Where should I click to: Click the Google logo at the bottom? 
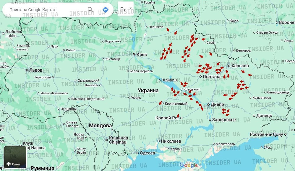[x=189, y=165]
